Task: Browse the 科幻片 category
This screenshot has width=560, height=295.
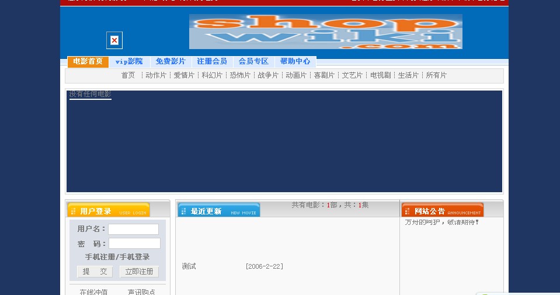Action: coord(212,75)
